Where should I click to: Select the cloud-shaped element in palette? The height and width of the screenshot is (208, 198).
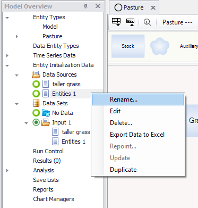tap(160, 46)
